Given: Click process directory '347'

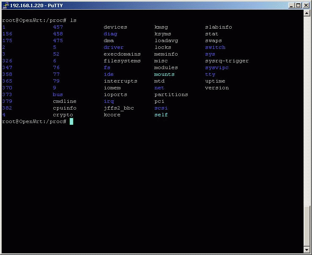Looking at the screenshot, I should (7, 67).
